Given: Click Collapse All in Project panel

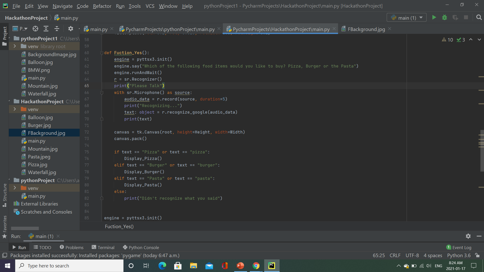Looking at the screenshot, I should pyautogui.click(x=57, y=29).
